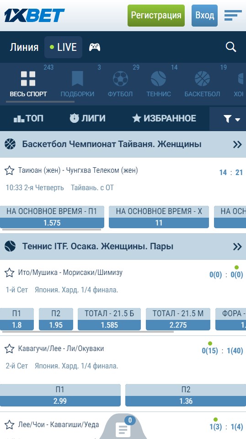Open the esports gamepad icon
246x439 pixels.
(95, 47)
